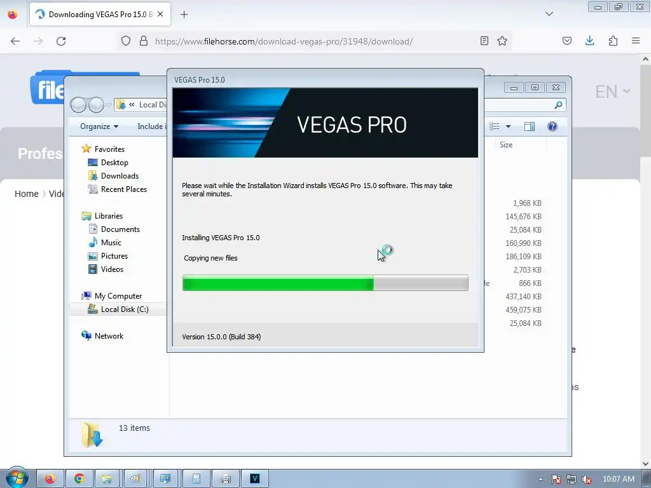Open the tracking protection shield icon

tap(126, 41)
